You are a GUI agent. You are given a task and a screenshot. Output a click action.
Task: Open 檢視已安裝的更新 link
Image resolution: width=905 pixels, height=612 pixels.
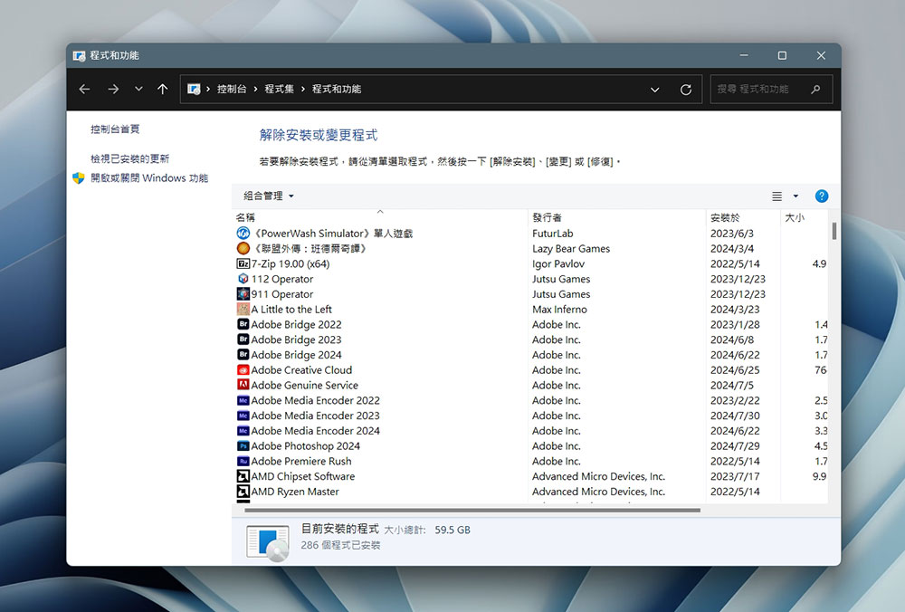click(129, 158)
